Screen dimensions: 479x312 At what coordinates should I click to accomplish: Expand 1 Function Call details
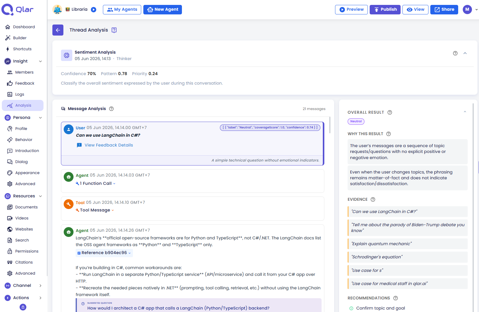click(x=96, y=183)
